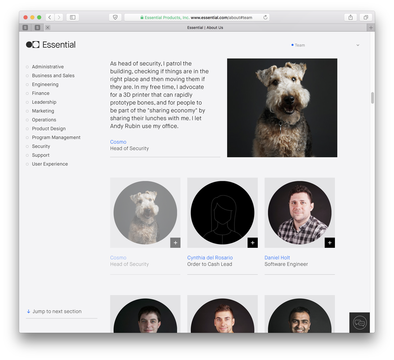Toggle the Safari sidebar button
394x360 pixels.
[73, 17]
